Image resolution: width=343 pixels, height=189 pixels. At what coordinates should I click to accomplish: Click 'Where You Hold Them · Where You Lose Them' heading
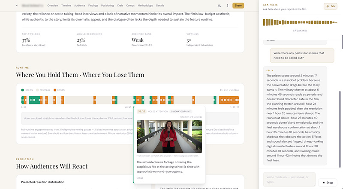pyautogui.click(x=80, y=75)
